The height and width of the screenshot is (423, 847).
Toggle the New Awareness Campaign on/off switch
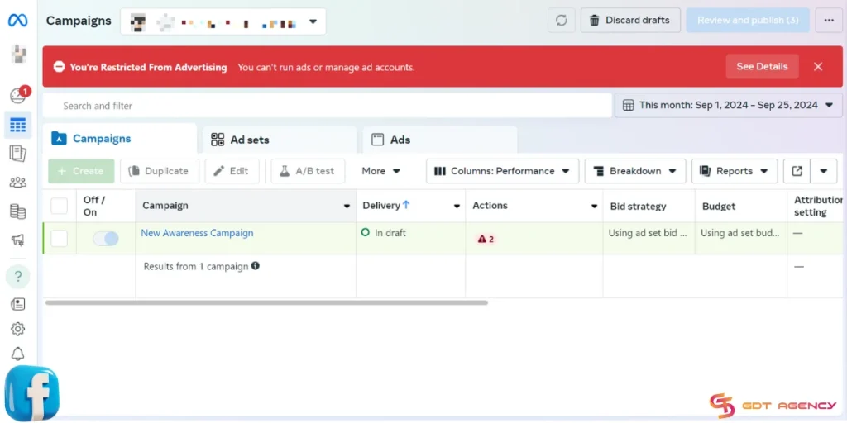tap(106, 239)
